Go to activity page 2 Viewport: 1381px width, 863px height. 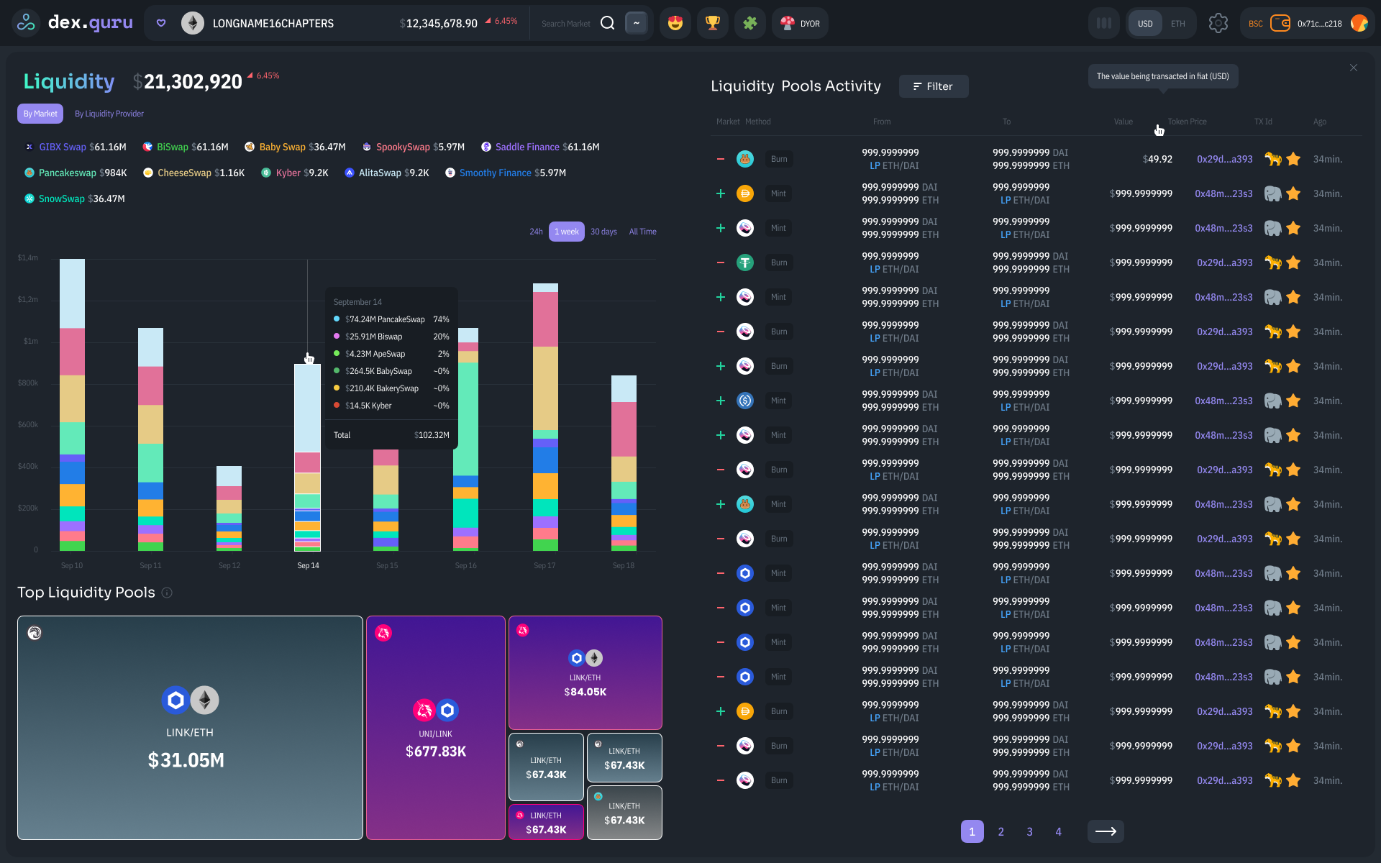click(1001, 831)
